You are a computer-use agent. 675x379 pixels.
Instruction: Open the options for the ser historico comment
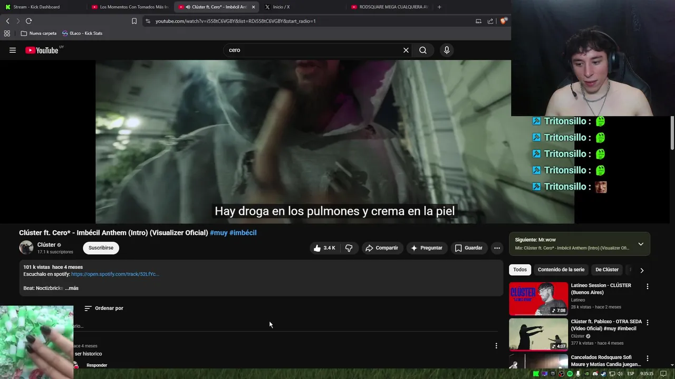tap(496, 346)
